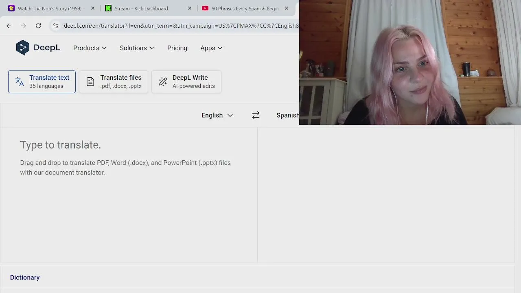521x293 pixels.
Task: Open the Products dropdown menu
Action: (90, 48)
